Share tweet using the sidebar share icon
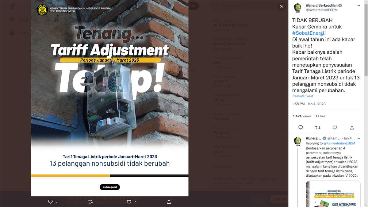This screenshot has width=368, height=207. point(352,127)
